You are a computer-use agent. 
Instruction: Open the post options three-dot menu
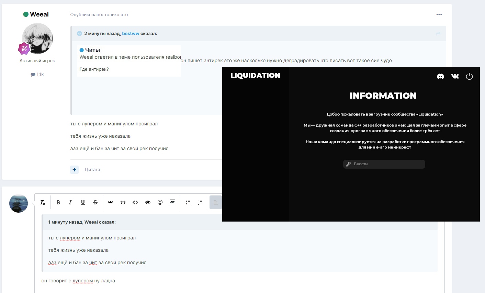point(439,14)
